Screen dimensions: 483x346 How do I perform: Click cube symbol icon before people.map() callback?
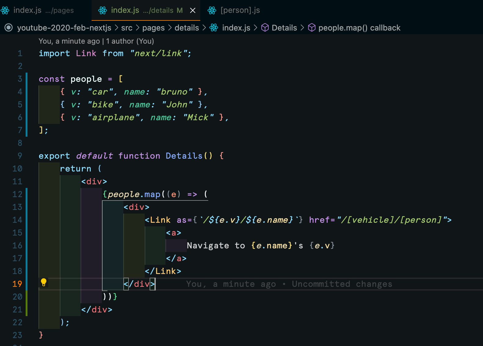pyautogui.click(x=312, y=28)
